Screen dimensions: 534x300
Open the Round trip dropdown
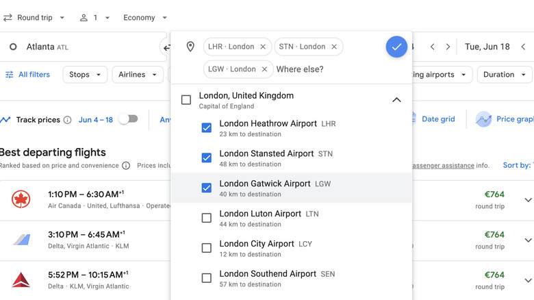point(34,18)
